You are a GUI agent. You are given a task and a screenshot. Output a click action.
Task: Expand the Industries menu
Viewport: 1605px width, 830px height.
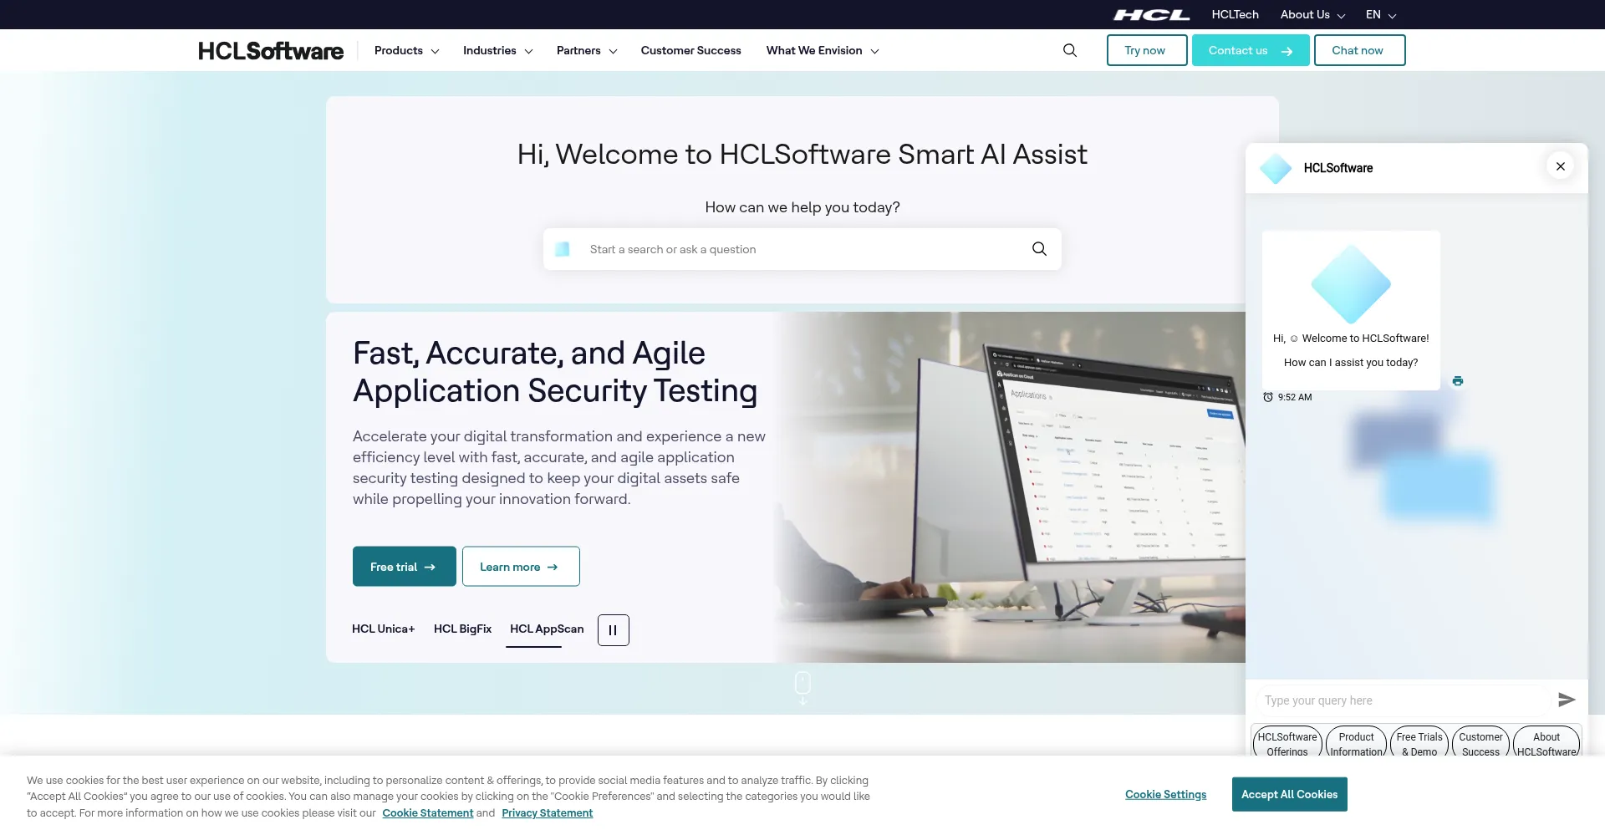497,50
